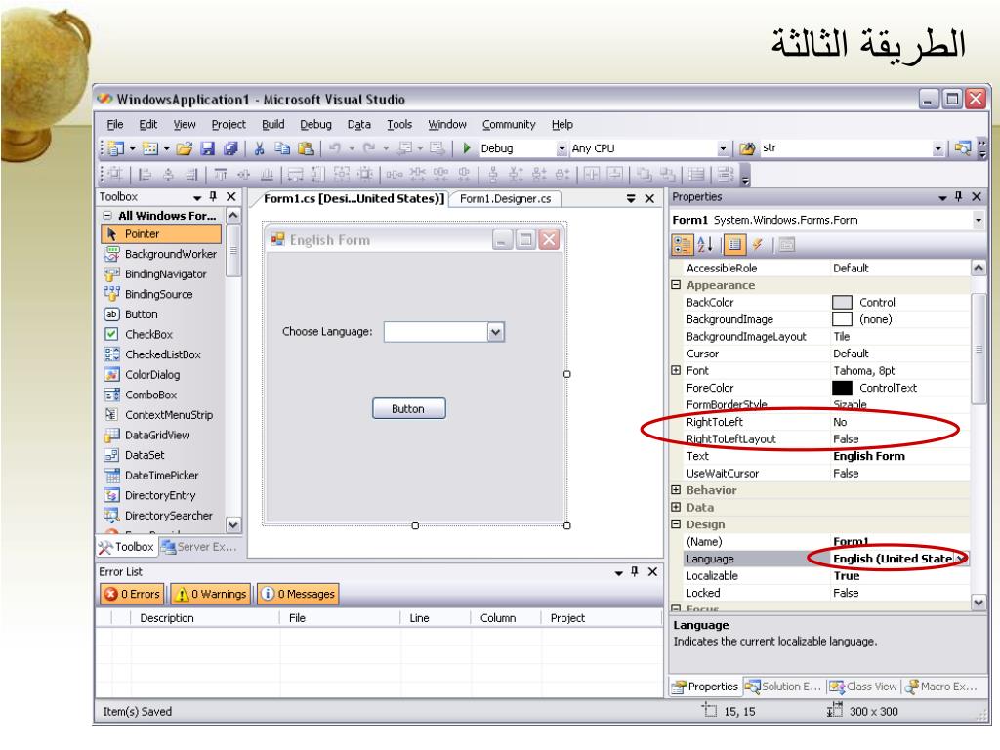The height and width of the screenshot is (750, 1000).
Task: Expand the Behavior category
Action: pos(676,490)
